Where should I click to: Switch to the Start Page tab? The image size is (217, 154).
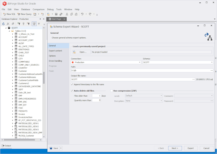[56, 19]
